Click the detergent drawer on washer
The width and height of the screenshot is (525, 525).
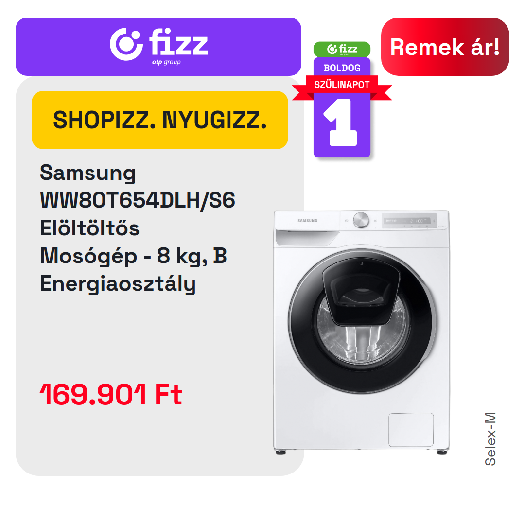coord(307,238)
